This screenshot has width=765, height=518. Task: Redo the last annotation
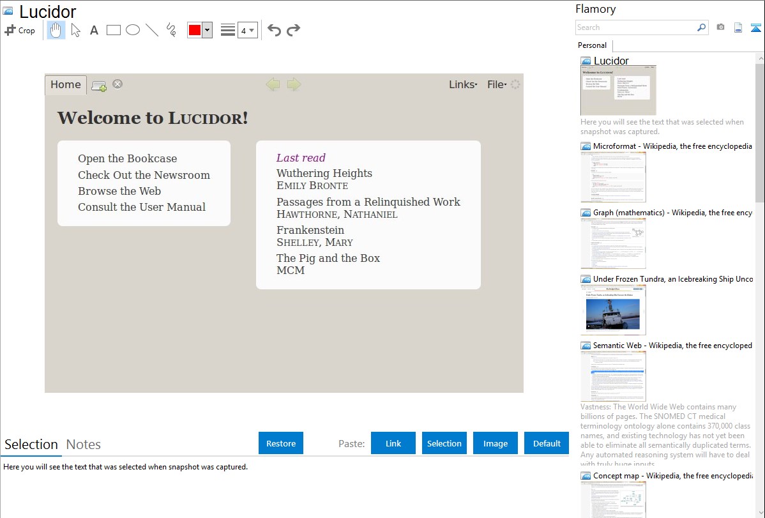click(x=293, y=30)
